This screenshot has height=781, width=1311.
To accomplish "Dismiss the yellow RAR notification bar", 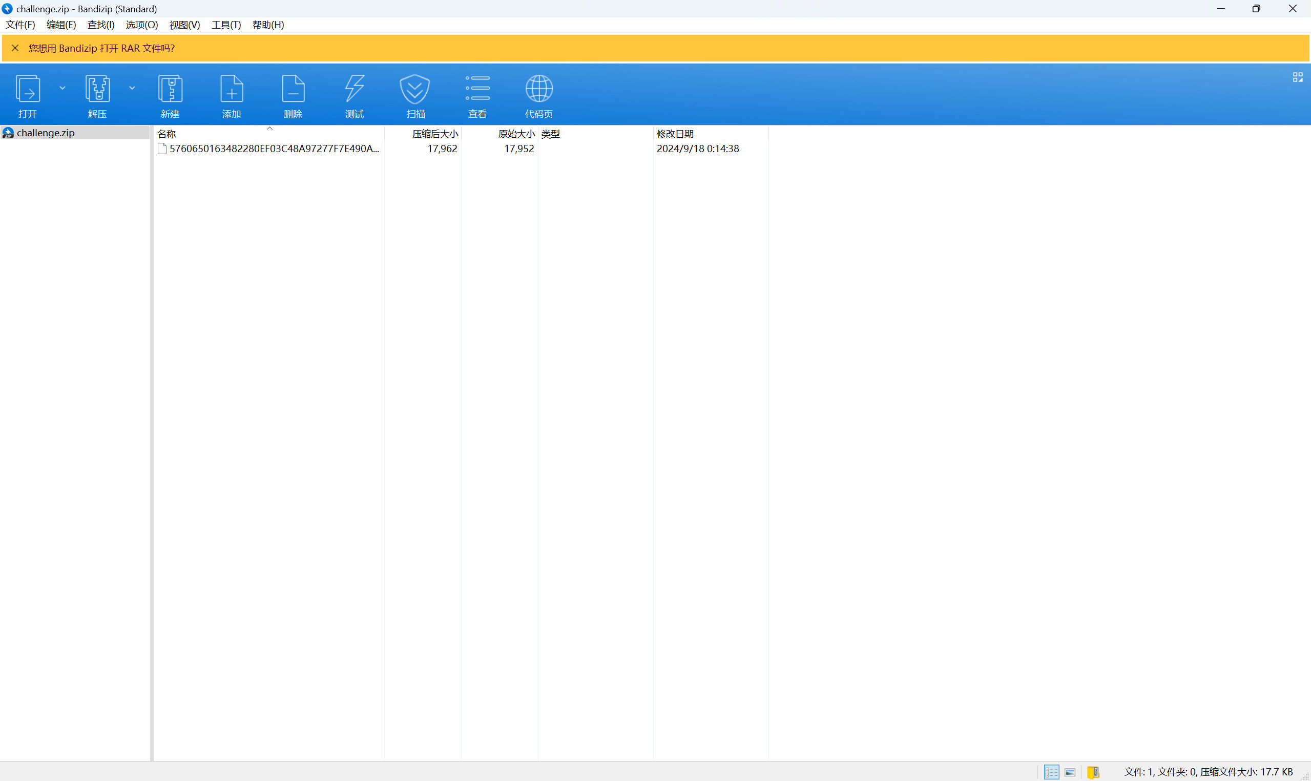I will (15, 48).
